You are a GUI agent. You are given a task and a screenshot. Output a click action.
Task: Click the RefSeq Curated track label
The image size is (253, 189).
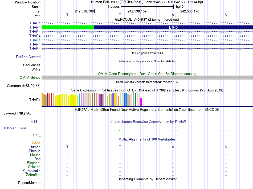coord(28,57)
